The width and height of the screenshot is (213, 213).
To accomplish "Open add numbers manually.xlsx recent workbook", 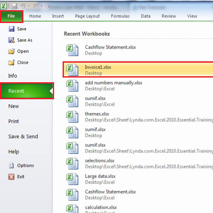I will [x=138, y=86].
